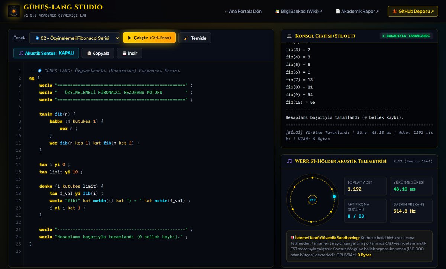Image resolution: width=446 pixels, height=269 pixels.
Task: Visit the GitHub Deposu button
Action: click(x=413, y=12)
